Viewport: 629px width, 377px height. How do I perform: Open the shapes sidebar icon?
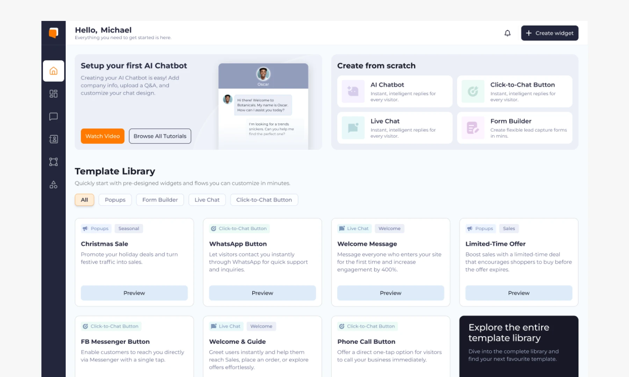tap(53, 184)
